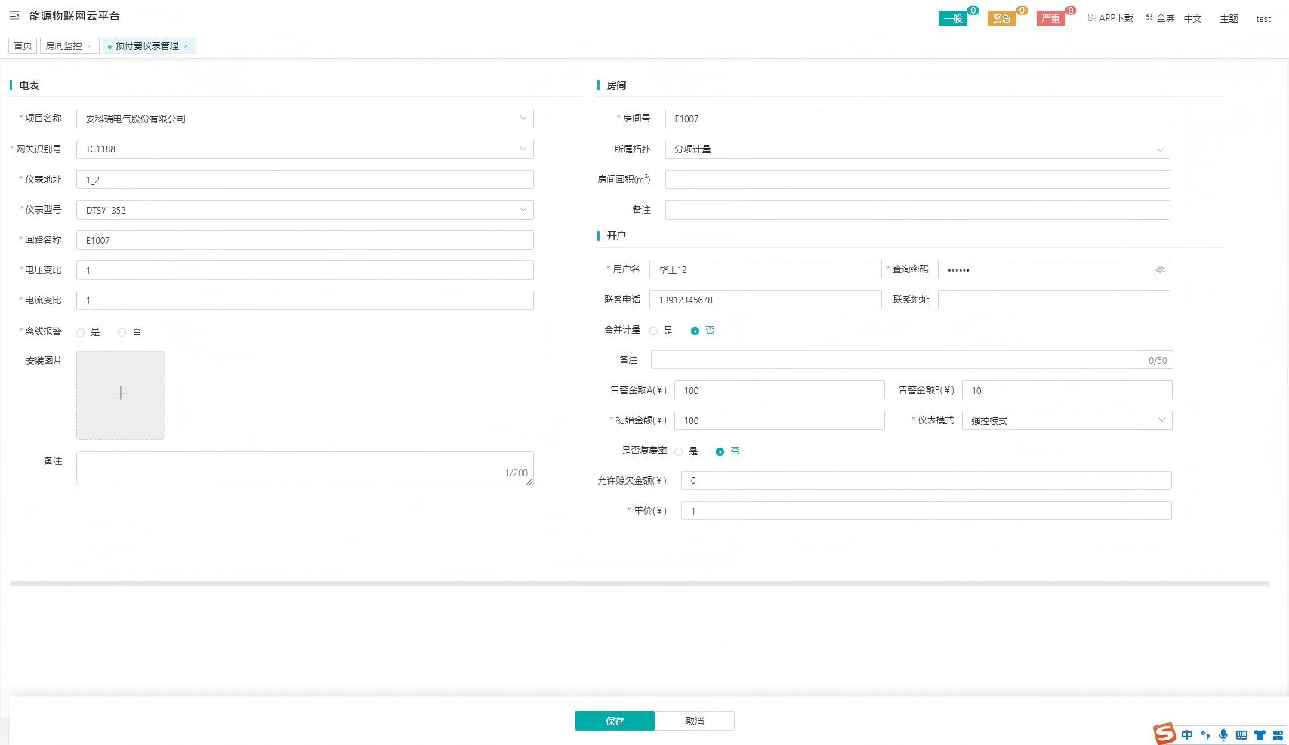Close the 房间监控 tab
Image resolution: width=1289 pixels, height=745 pixels.
89,46
